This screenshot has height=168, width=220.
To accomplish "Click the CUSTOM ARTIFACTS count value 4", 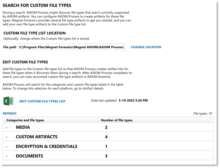I will [x=106, y=137].
